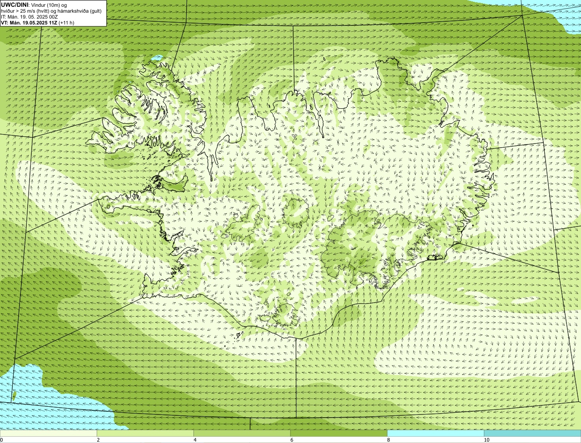Select the 6–8 m/s dark green colorbar segment
Viewport: 581px width, 443px height.
339,433
